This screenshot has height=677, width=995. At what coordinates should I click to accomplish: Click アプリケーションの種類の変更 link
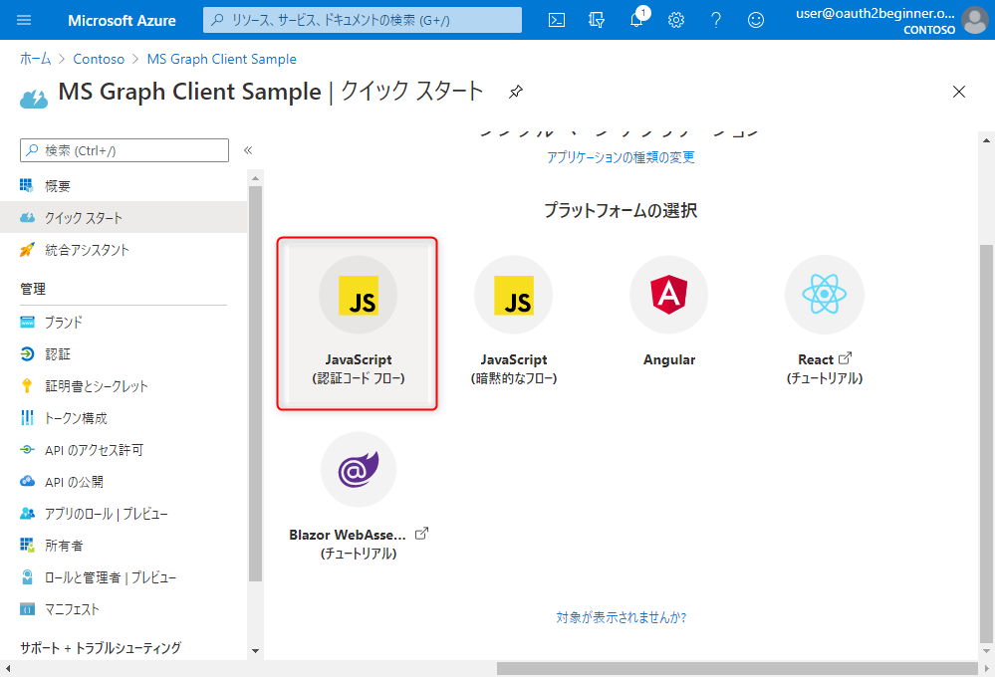[x=621, y=157]
